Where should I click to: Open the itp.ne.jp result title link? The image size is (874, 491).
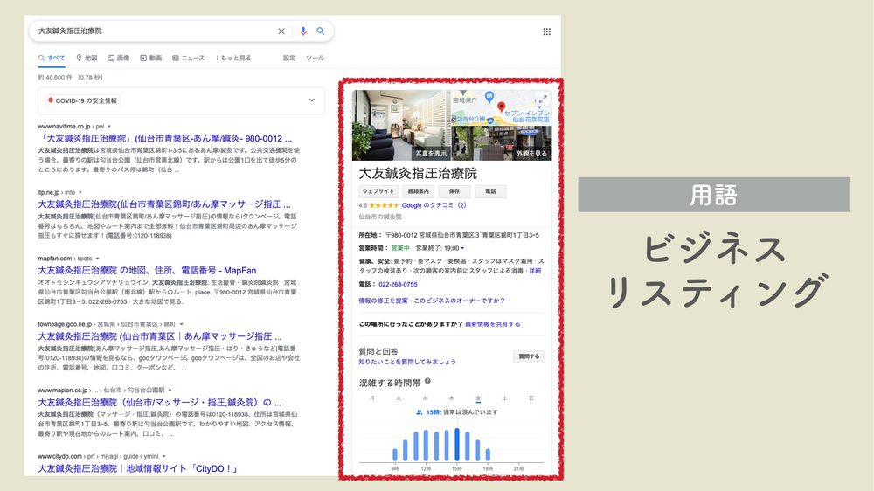(x=164, y=204)
